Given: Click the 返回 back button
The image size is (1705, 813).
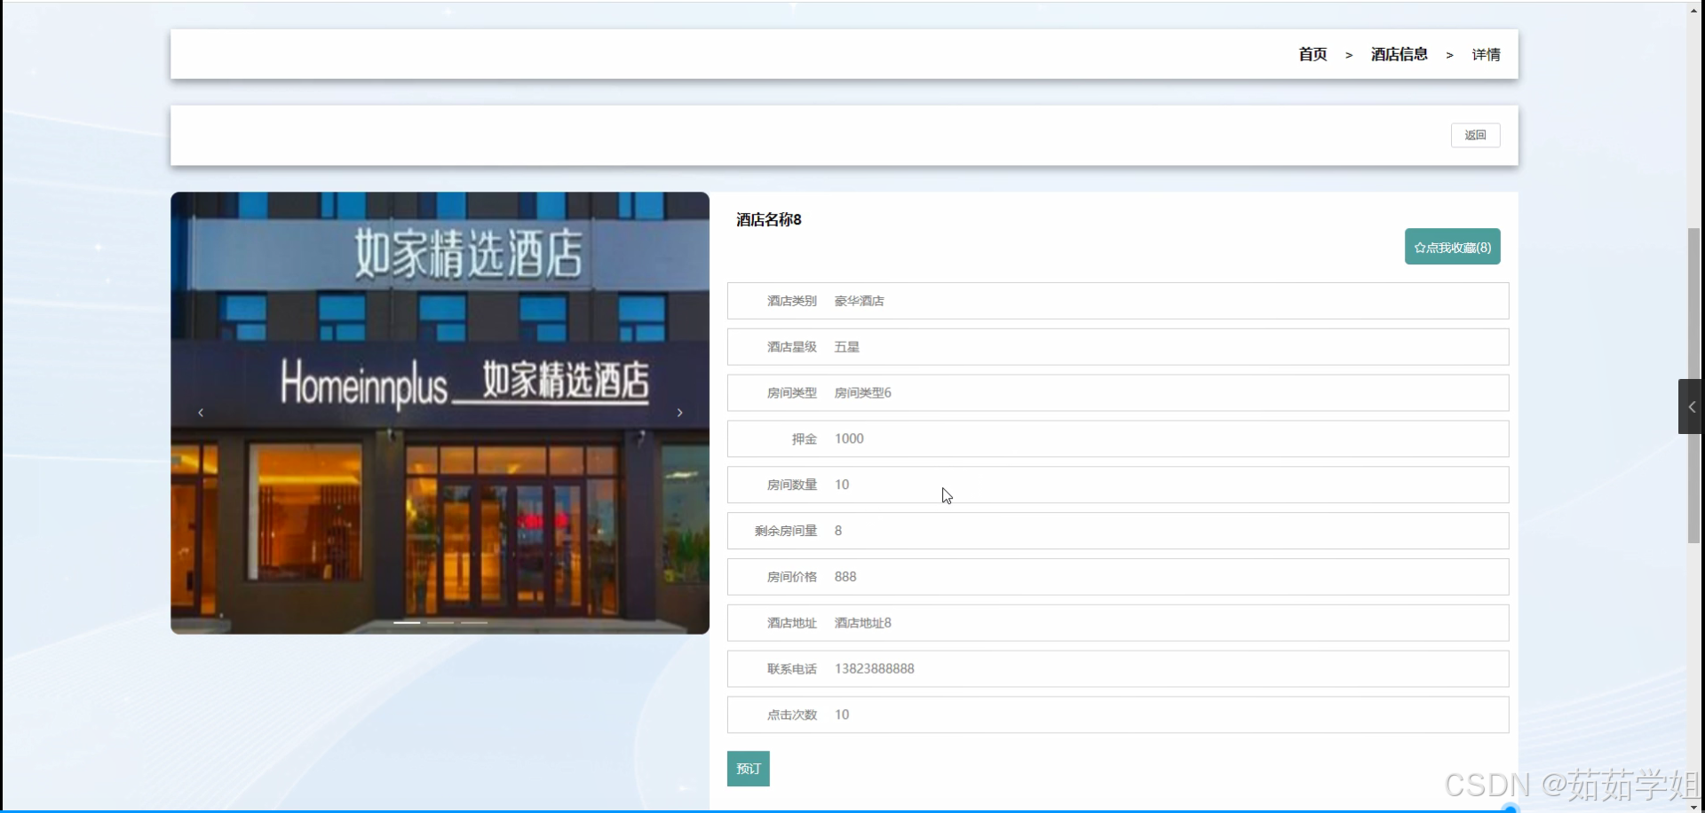Looking at the screenshot, I should [1476, 135].
